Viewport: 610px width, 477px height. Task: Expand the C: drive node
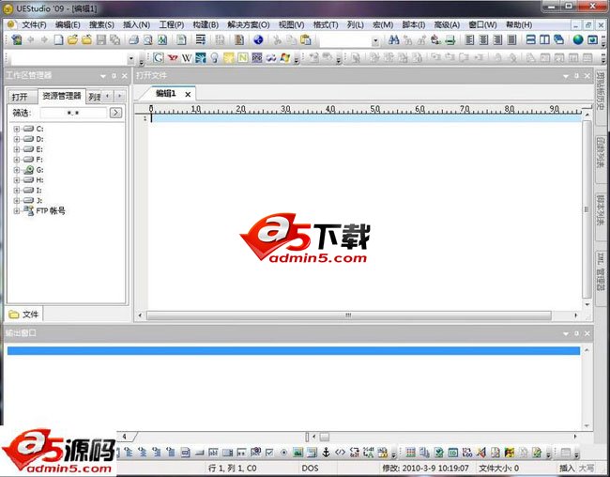16,129
